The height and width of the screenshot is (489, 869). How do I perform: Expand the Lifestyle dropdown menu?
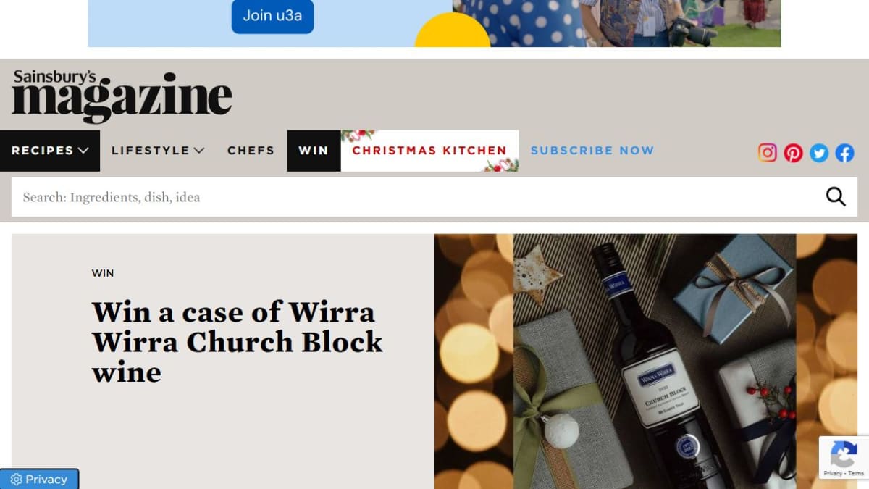tap(158, 151)
